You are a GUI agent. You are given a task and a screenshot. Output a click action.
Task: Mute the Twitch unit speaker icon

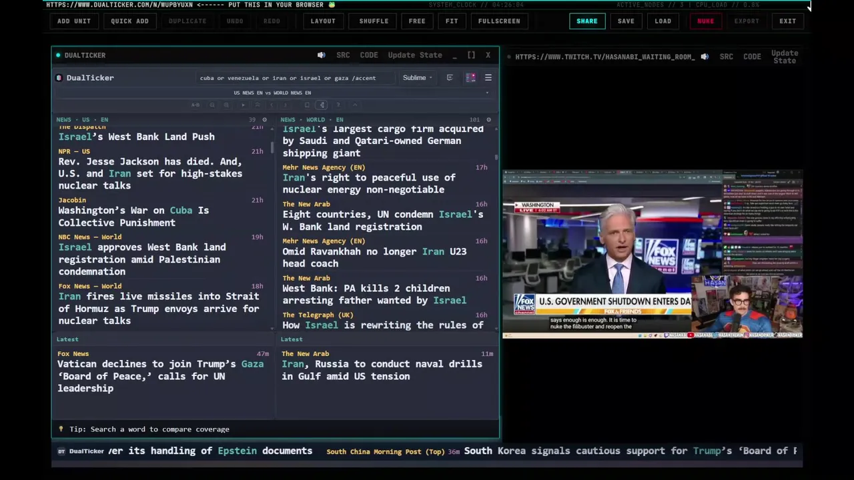[x=705, y=57]
